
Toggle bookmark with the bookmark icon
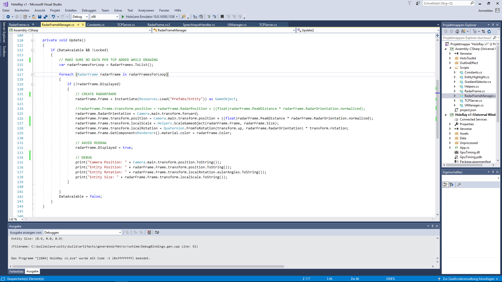coord(222,17)
